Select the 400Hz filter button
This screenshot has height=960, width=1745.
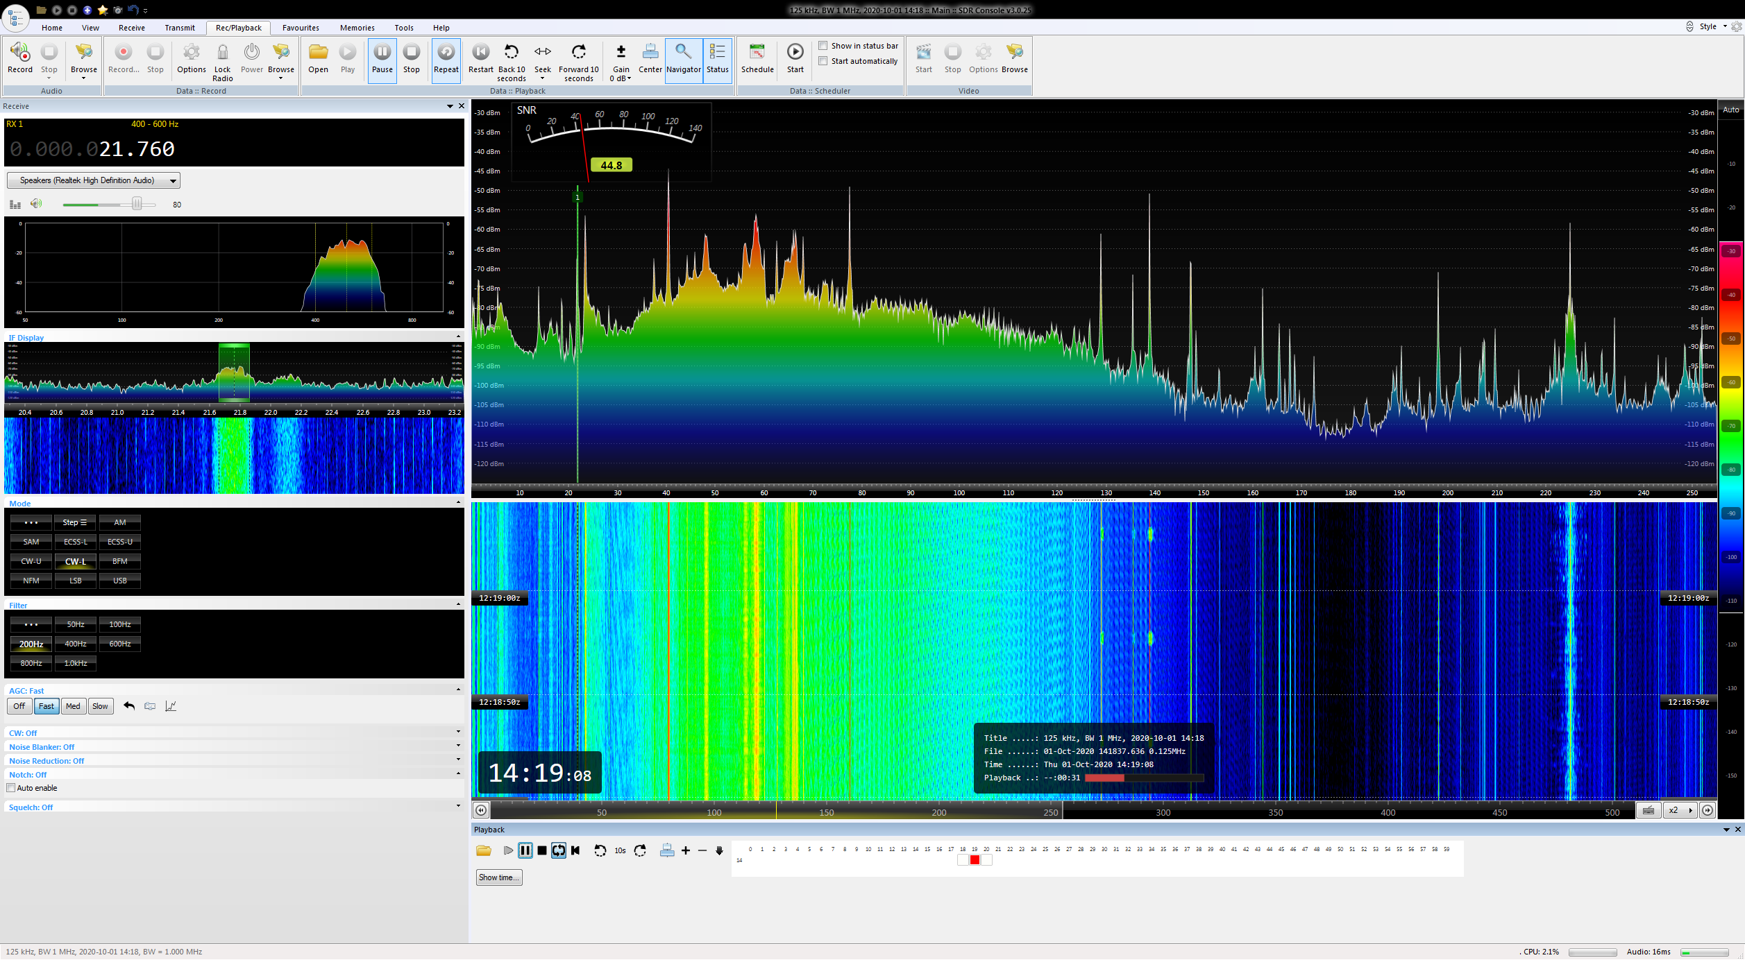[x=76, y=644]
